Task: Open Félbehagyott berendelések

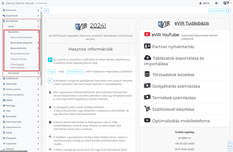Action: tap(18, 66)
